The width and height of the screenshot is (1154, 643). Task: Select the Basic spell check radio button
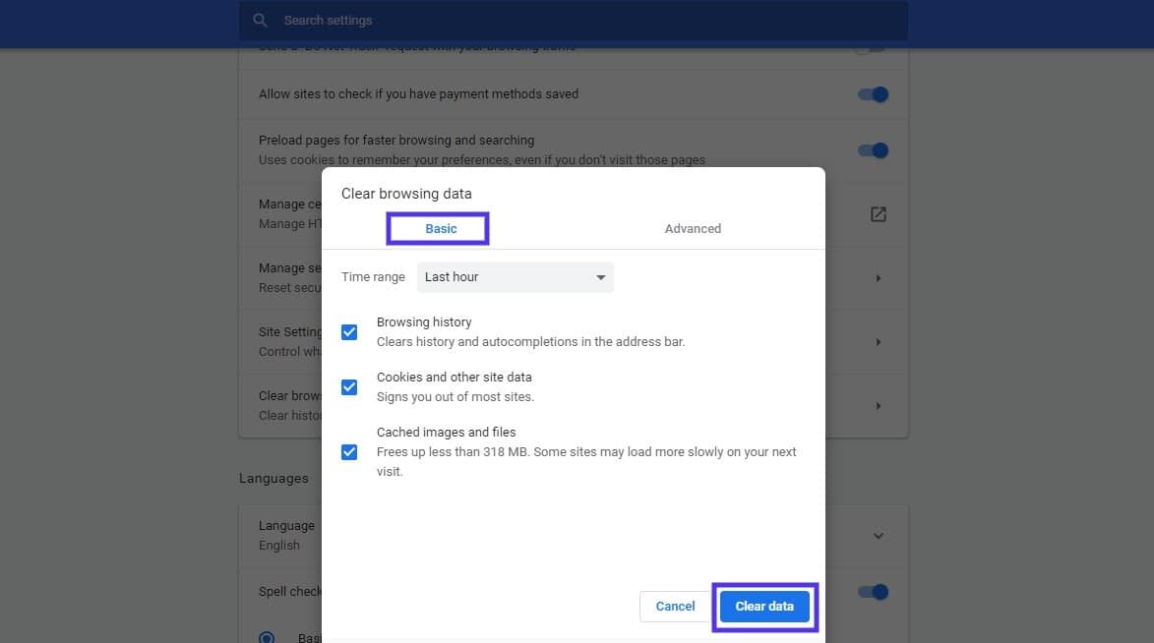(x=267, y=637)
